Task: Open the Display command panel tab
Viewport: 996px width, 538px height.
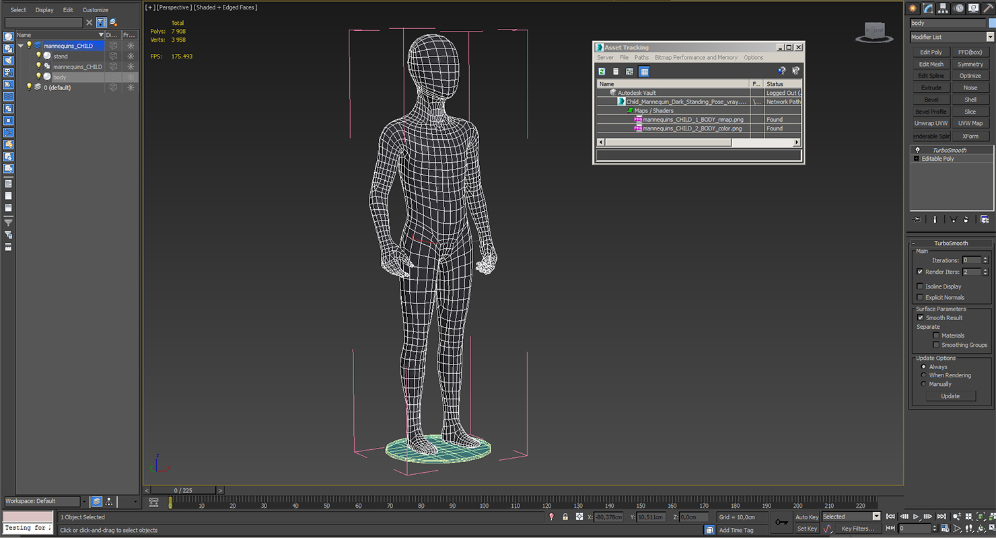Action: pyautogui.click(x=974, y=8)
